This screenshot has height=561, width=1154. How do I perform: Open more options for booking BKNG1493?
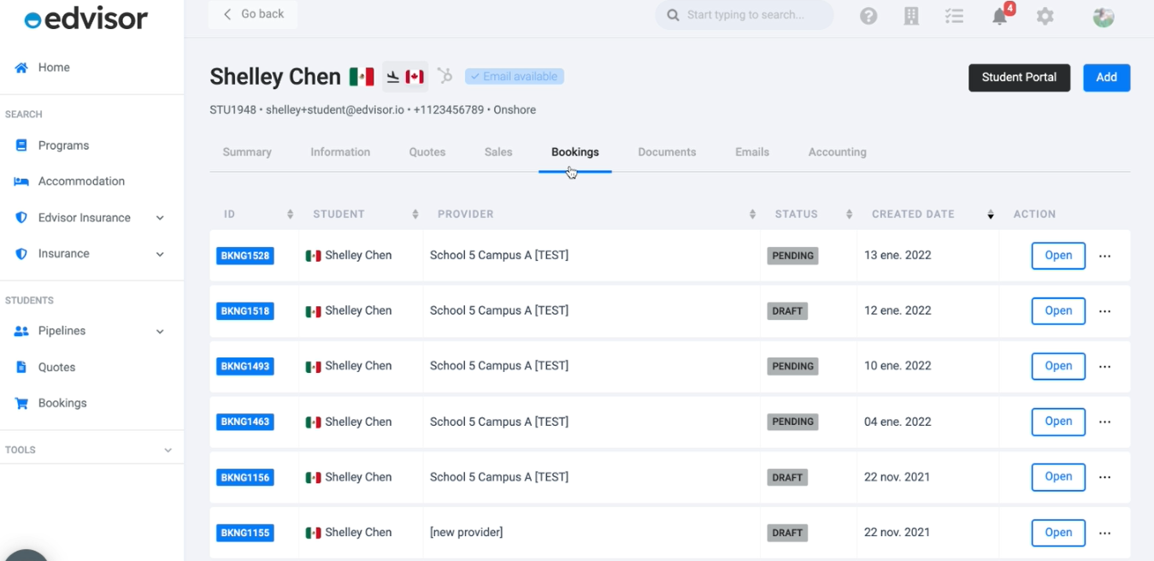coord(1104,366)
